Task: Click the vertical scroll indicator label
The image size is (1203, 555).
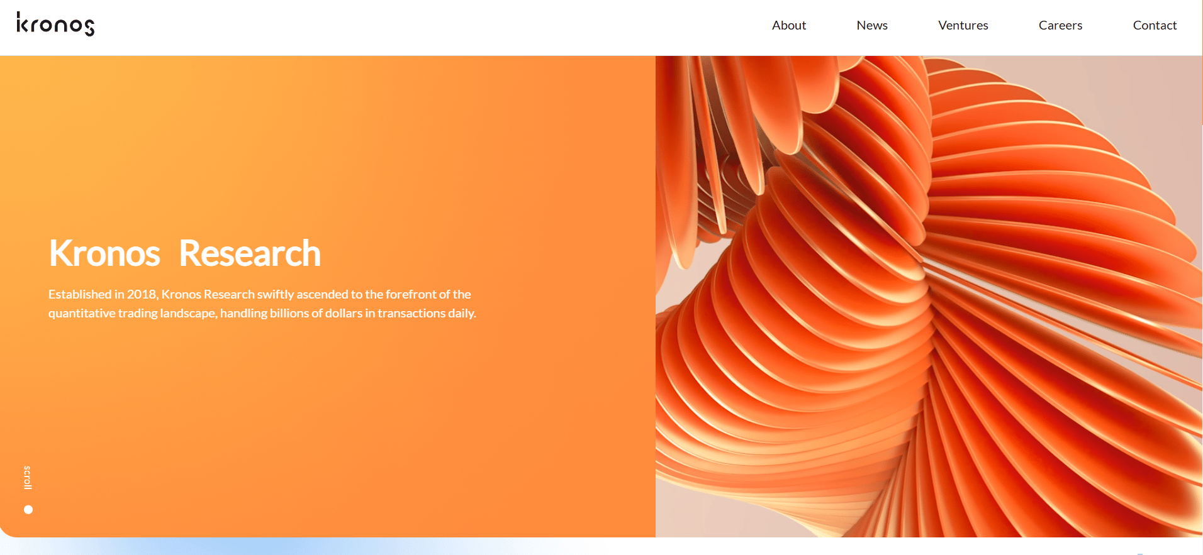Action: (x=28, y=478)
